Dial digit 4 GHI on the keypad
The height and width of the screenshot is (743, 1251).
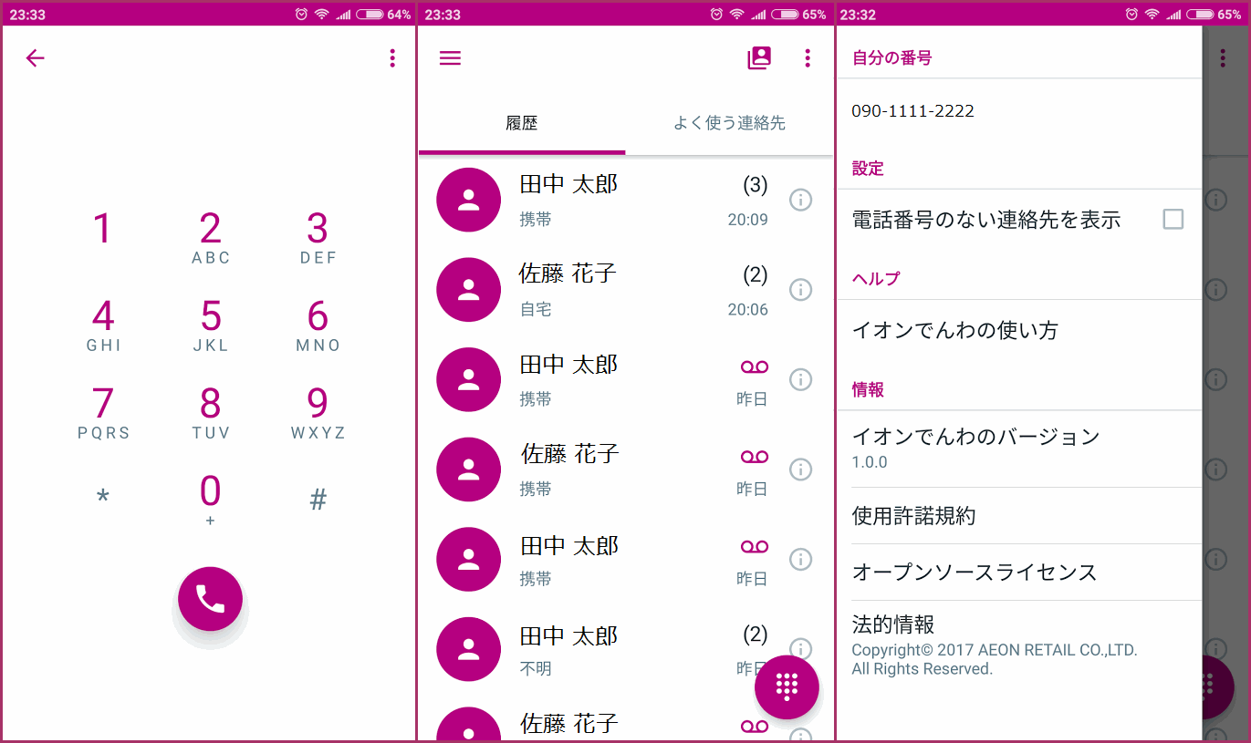(103, 325)
